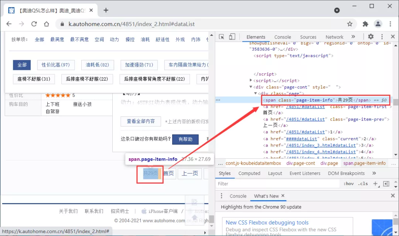Image resolution: width=399 pixels, height=236 pixels.
Task: Switch to the Console panel tab
Action: tap(283, 37)
